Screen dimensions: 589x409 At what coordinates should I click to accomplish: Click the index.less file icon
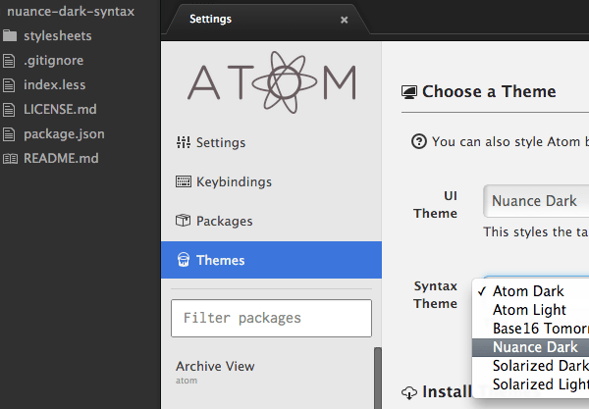[9, 85]
